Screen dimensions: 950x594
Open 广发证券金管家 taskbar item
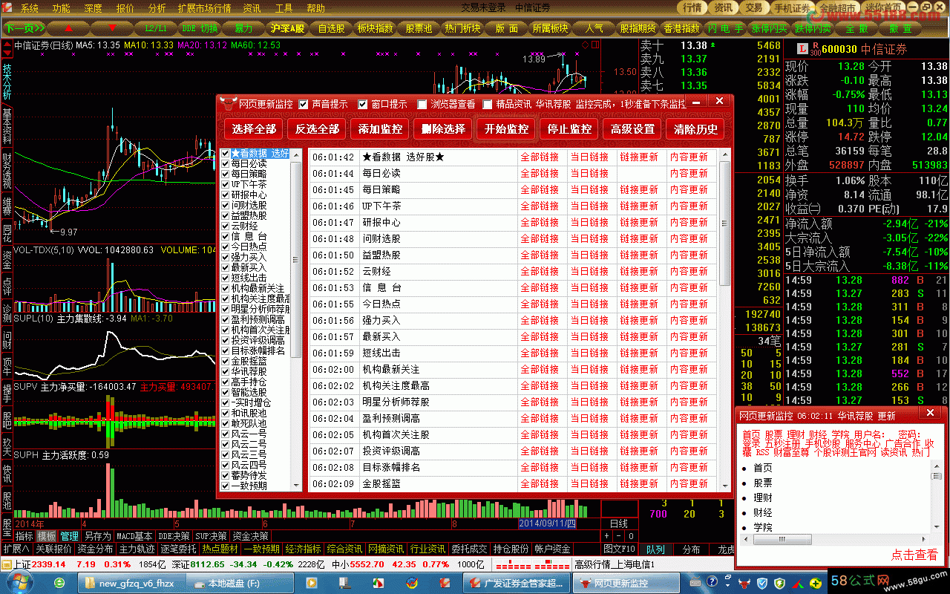[x=517, y=583]
